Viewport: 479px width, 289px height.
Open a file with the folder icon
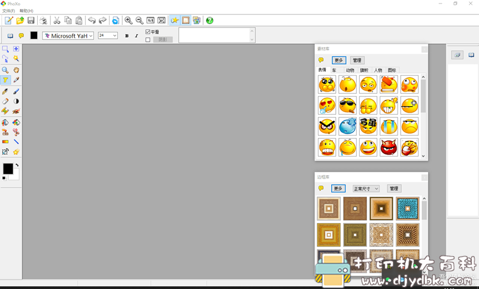20,20
